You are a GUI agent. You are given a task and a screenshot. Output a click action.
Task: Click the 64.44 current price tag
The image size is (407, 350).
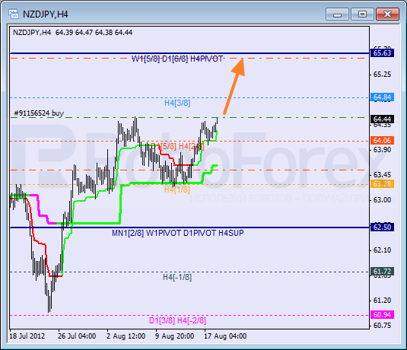[x=382, y=119]
